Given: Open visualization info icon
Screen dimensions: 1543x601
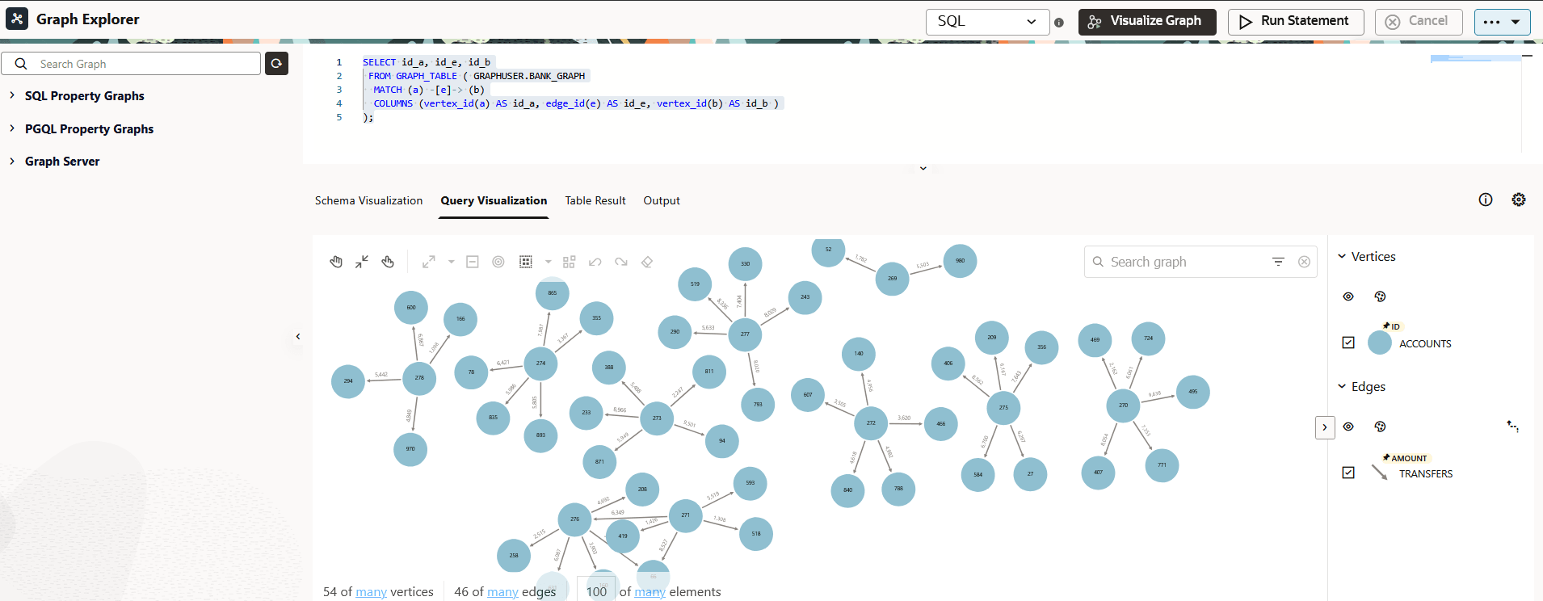Looking at the screenshot, I should [1486, 200].
